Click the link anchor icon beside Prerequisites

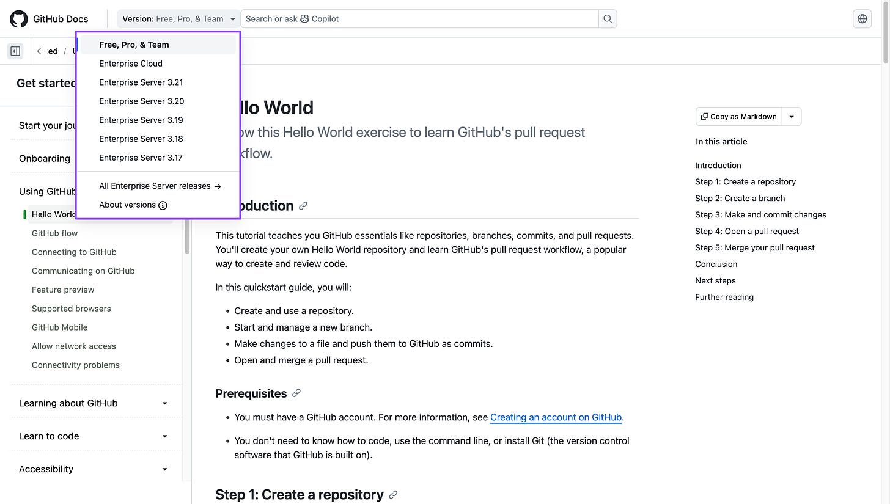[296, 393]
